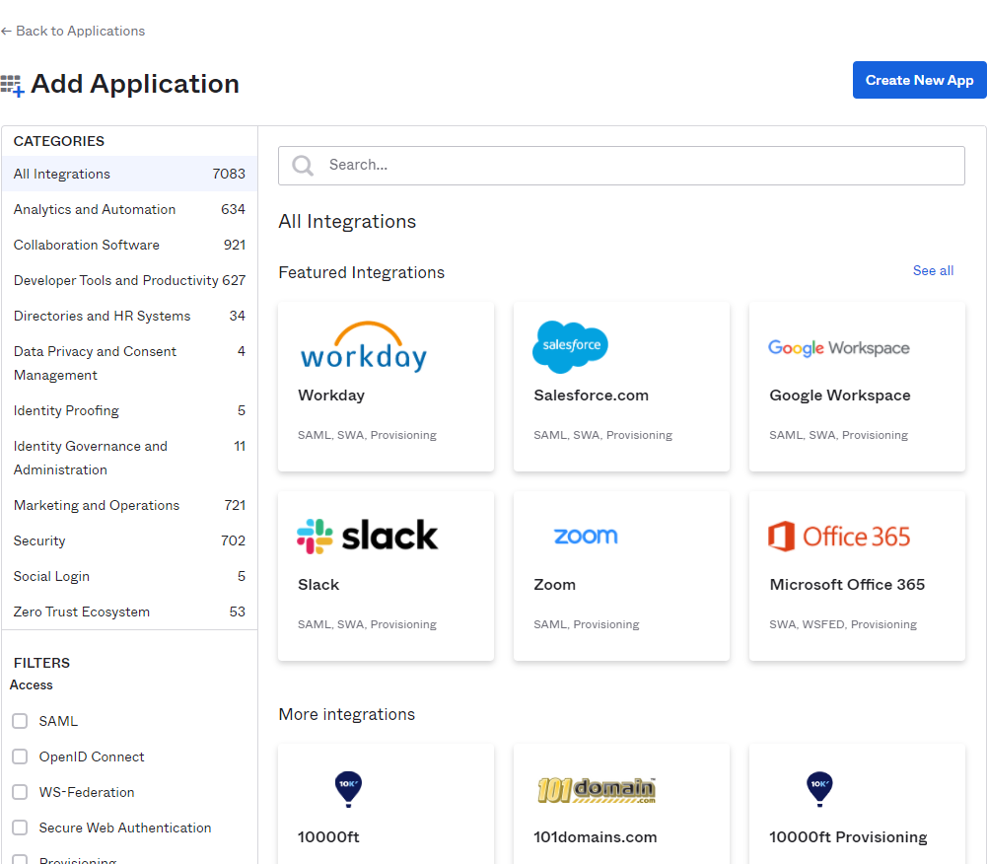The image size is (987, 864).
Task: Click the Salesforce cloud logo
Action: click(x=570, y=346)
